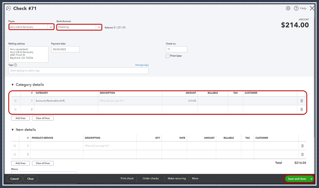This screenshot has width=319, height=188.
Task: Click the PRODUCT/SERVICE column header
Action: [x=42, y=138]
